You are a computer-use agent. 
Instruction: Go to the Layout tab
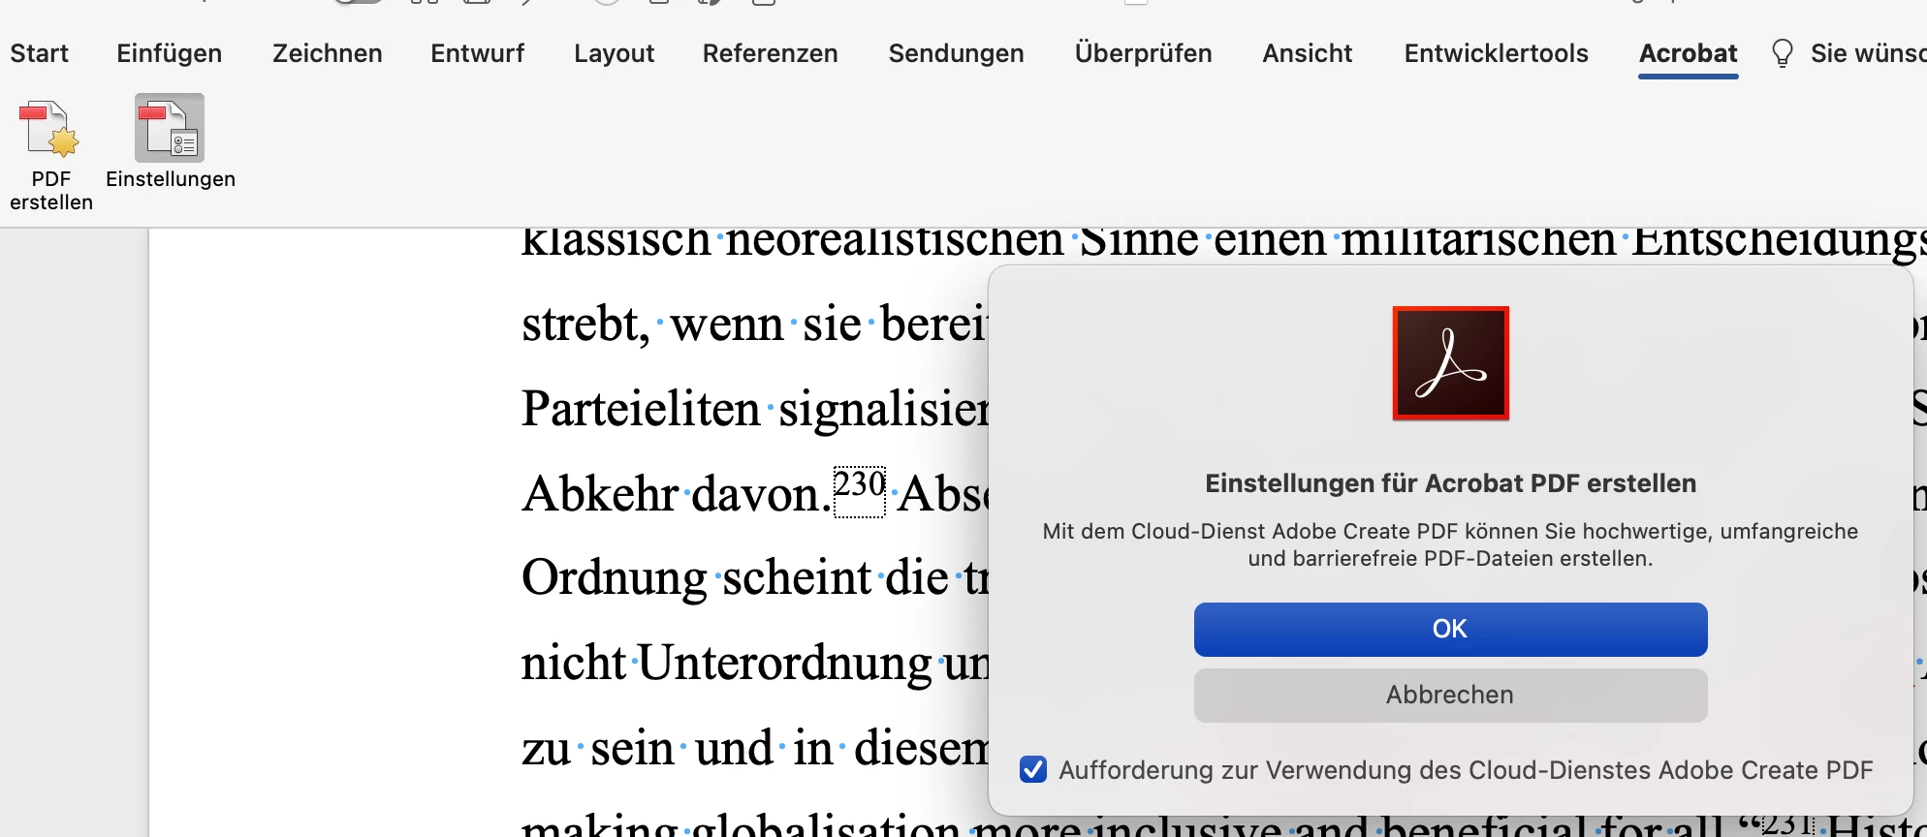coord(615,53)
